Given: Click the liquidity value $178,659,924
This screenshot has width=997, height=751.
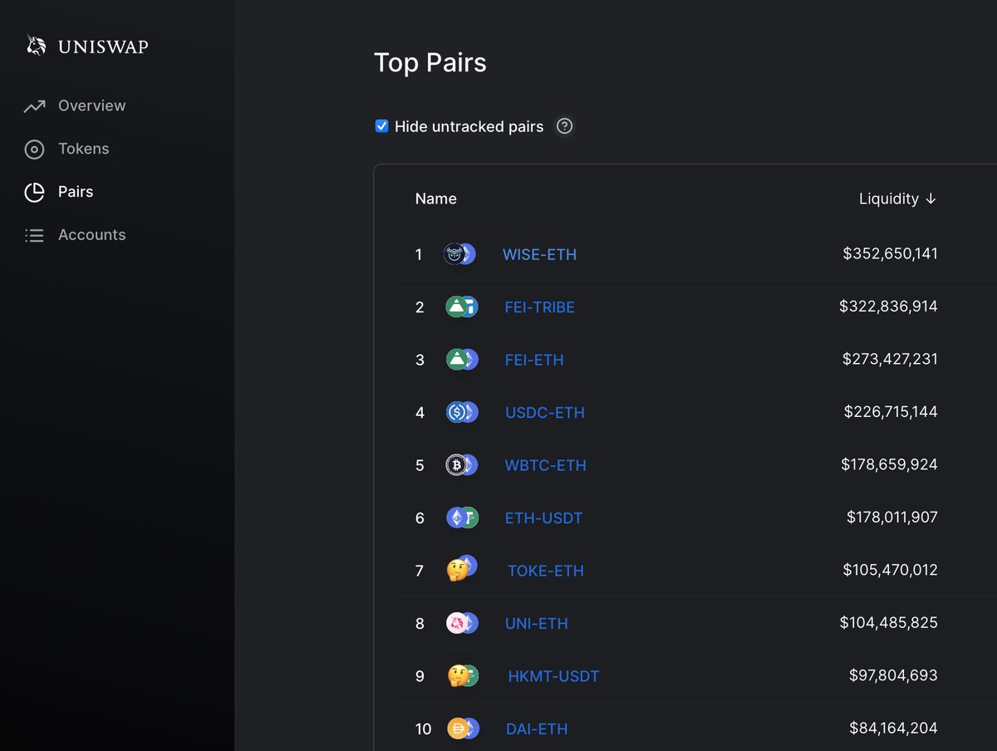Looking at the screenshot, I should click(890, 464).
